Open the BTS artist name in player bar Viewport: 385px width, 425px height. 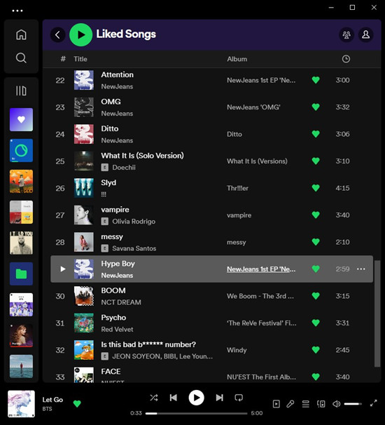coord(47,409)
